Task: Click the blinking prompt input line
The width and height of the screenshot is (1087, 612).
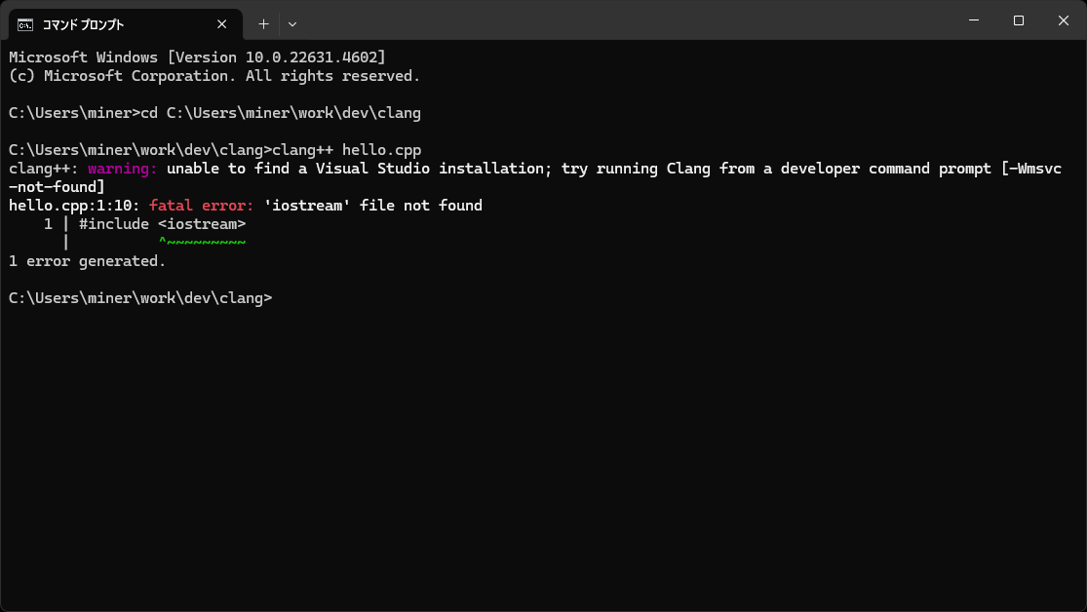Action: 283,298
